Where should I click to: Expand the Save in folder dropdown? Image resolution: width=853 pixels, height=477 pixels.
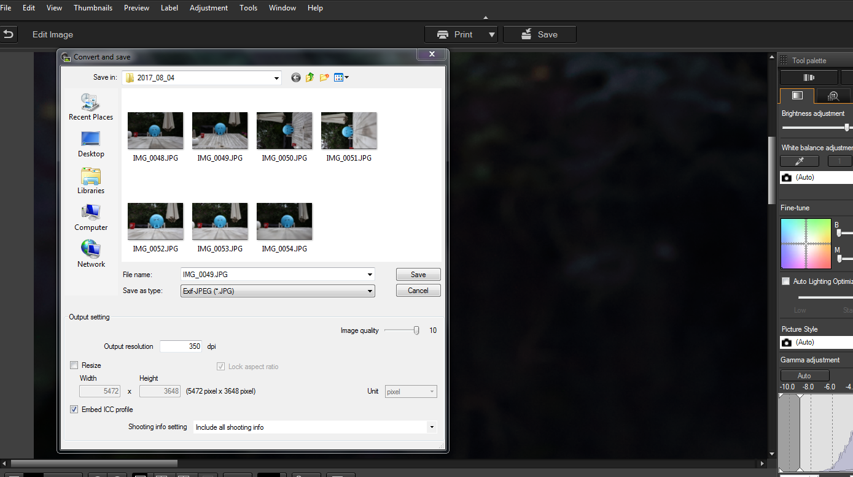pos(277,78)
